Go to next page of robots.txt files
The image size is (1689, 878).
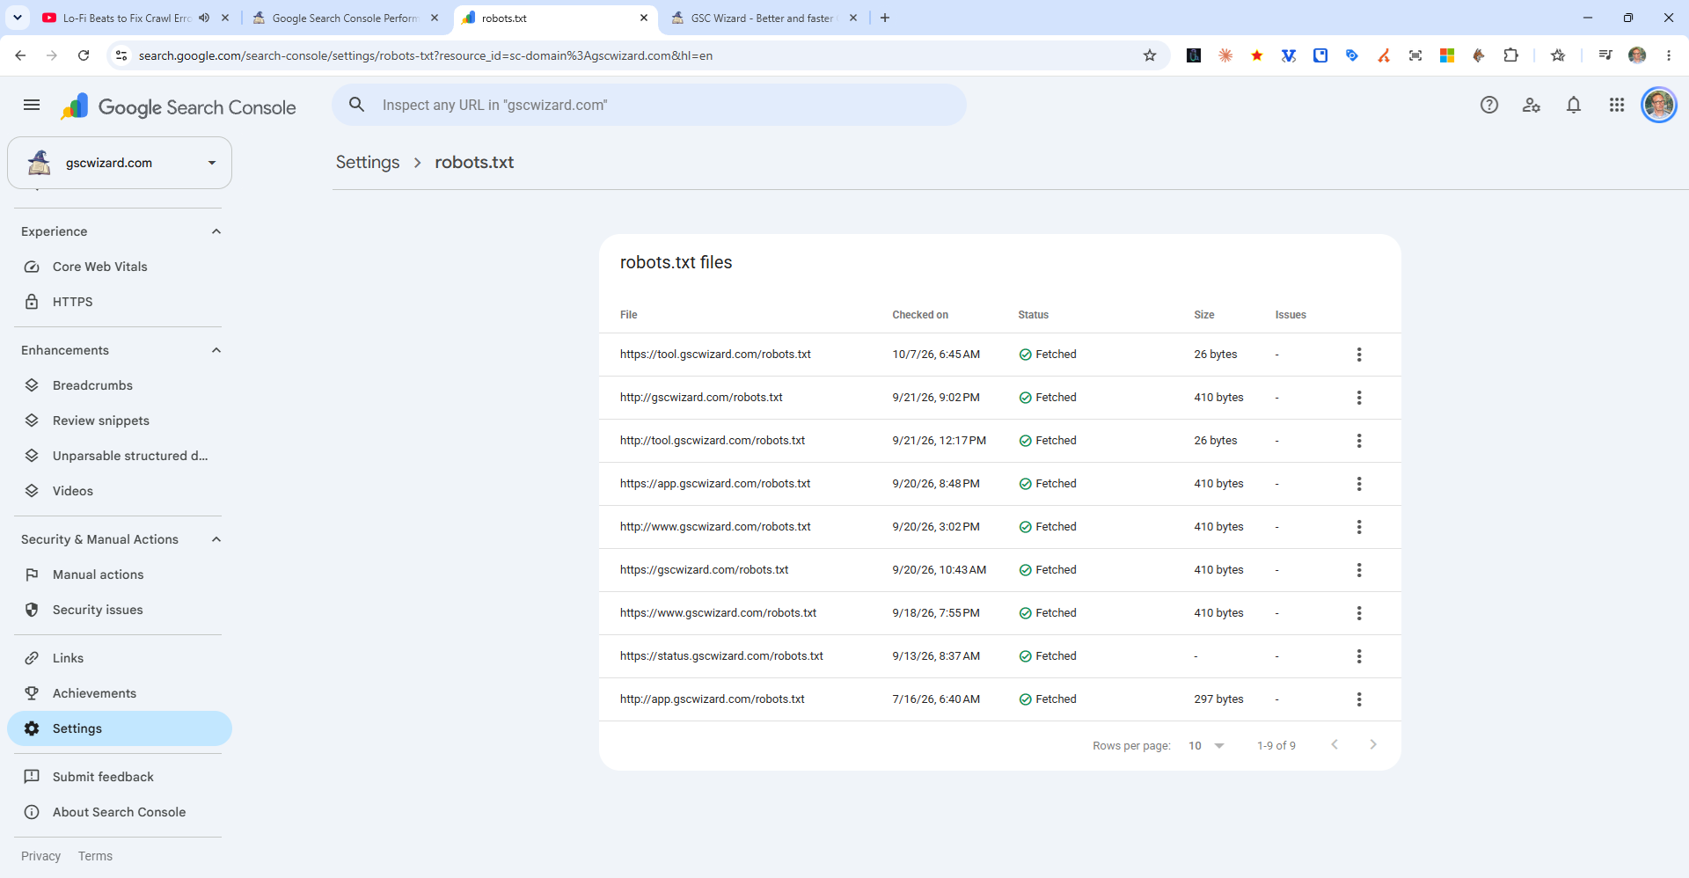pos(1373,745)
